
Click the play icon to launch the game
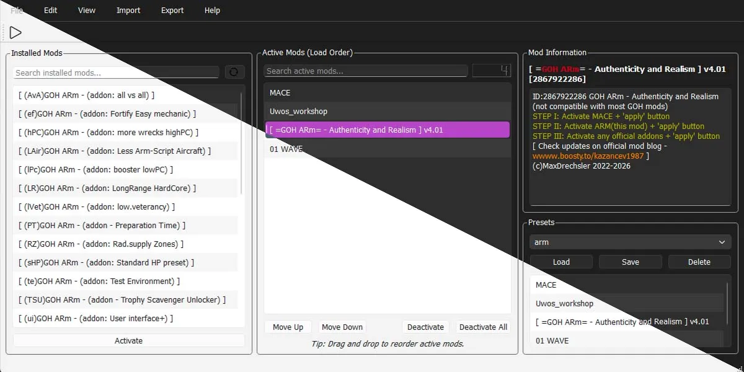coord(15,32)
